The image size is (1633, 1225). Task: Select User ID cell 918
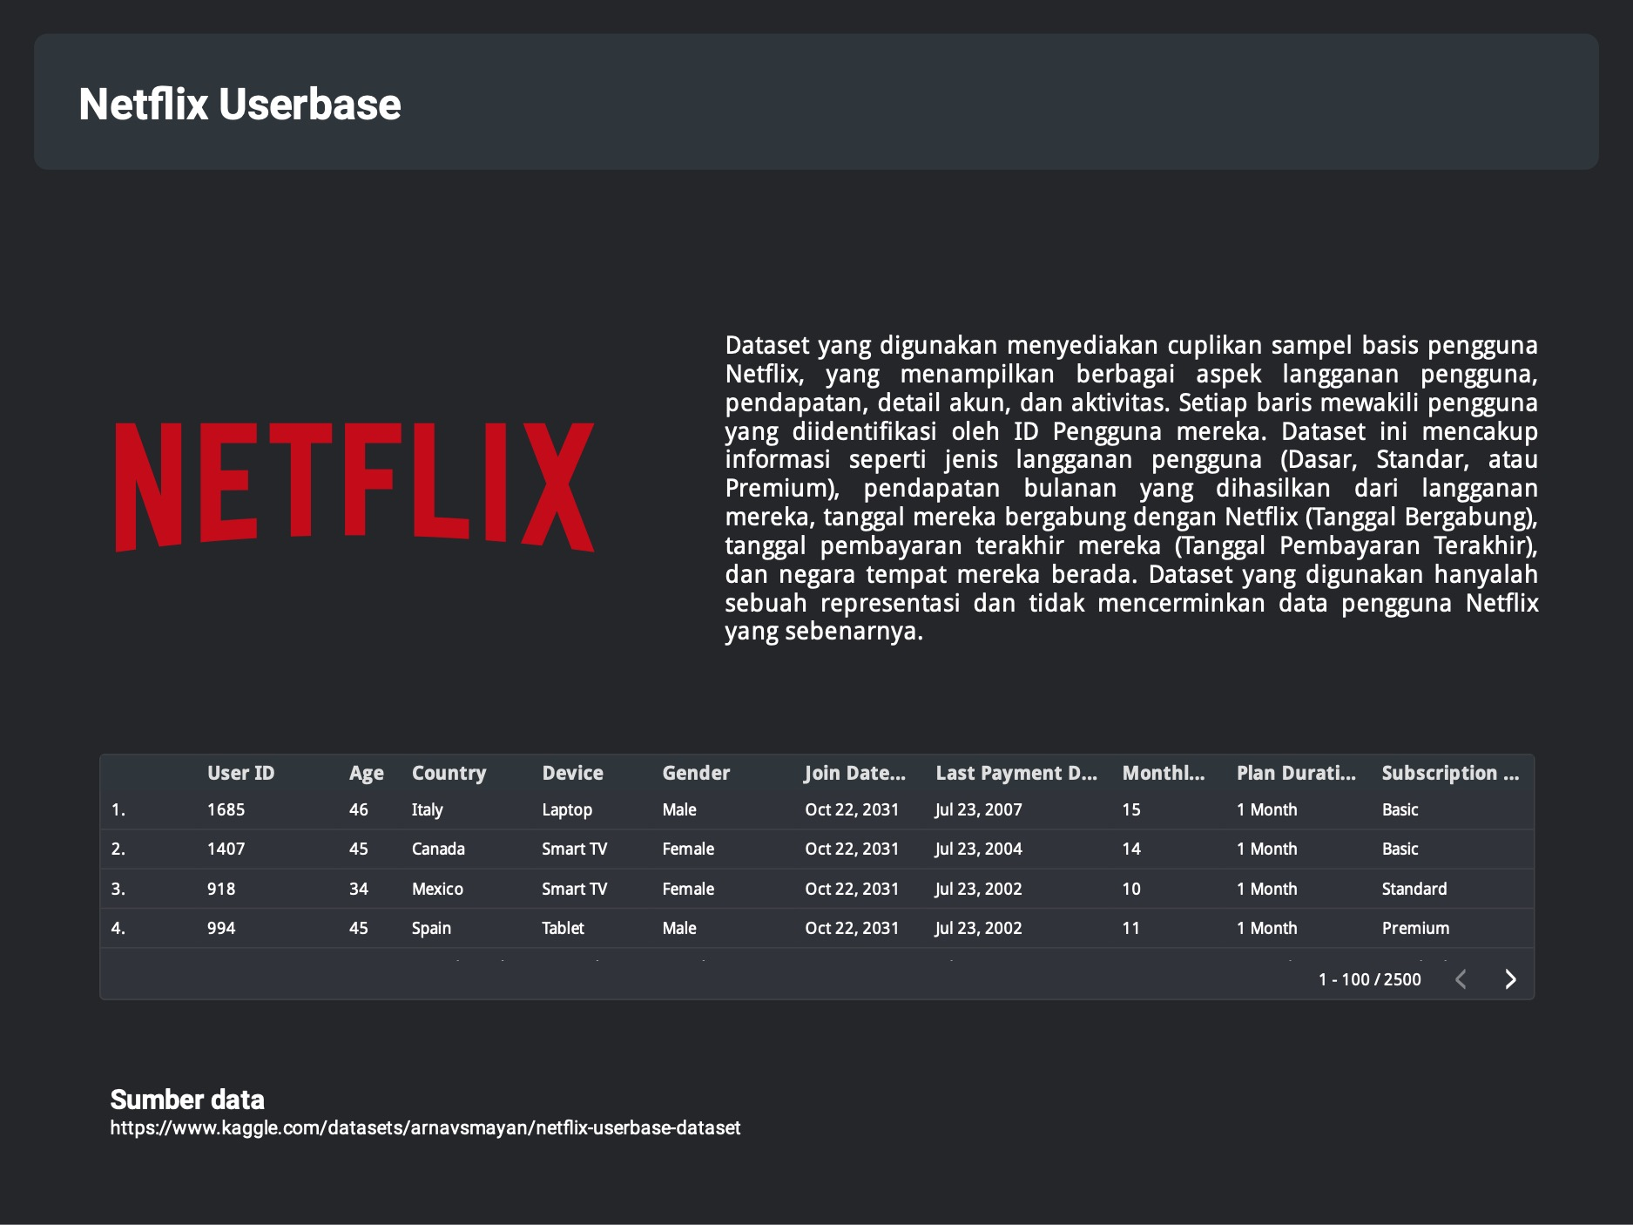221,889
